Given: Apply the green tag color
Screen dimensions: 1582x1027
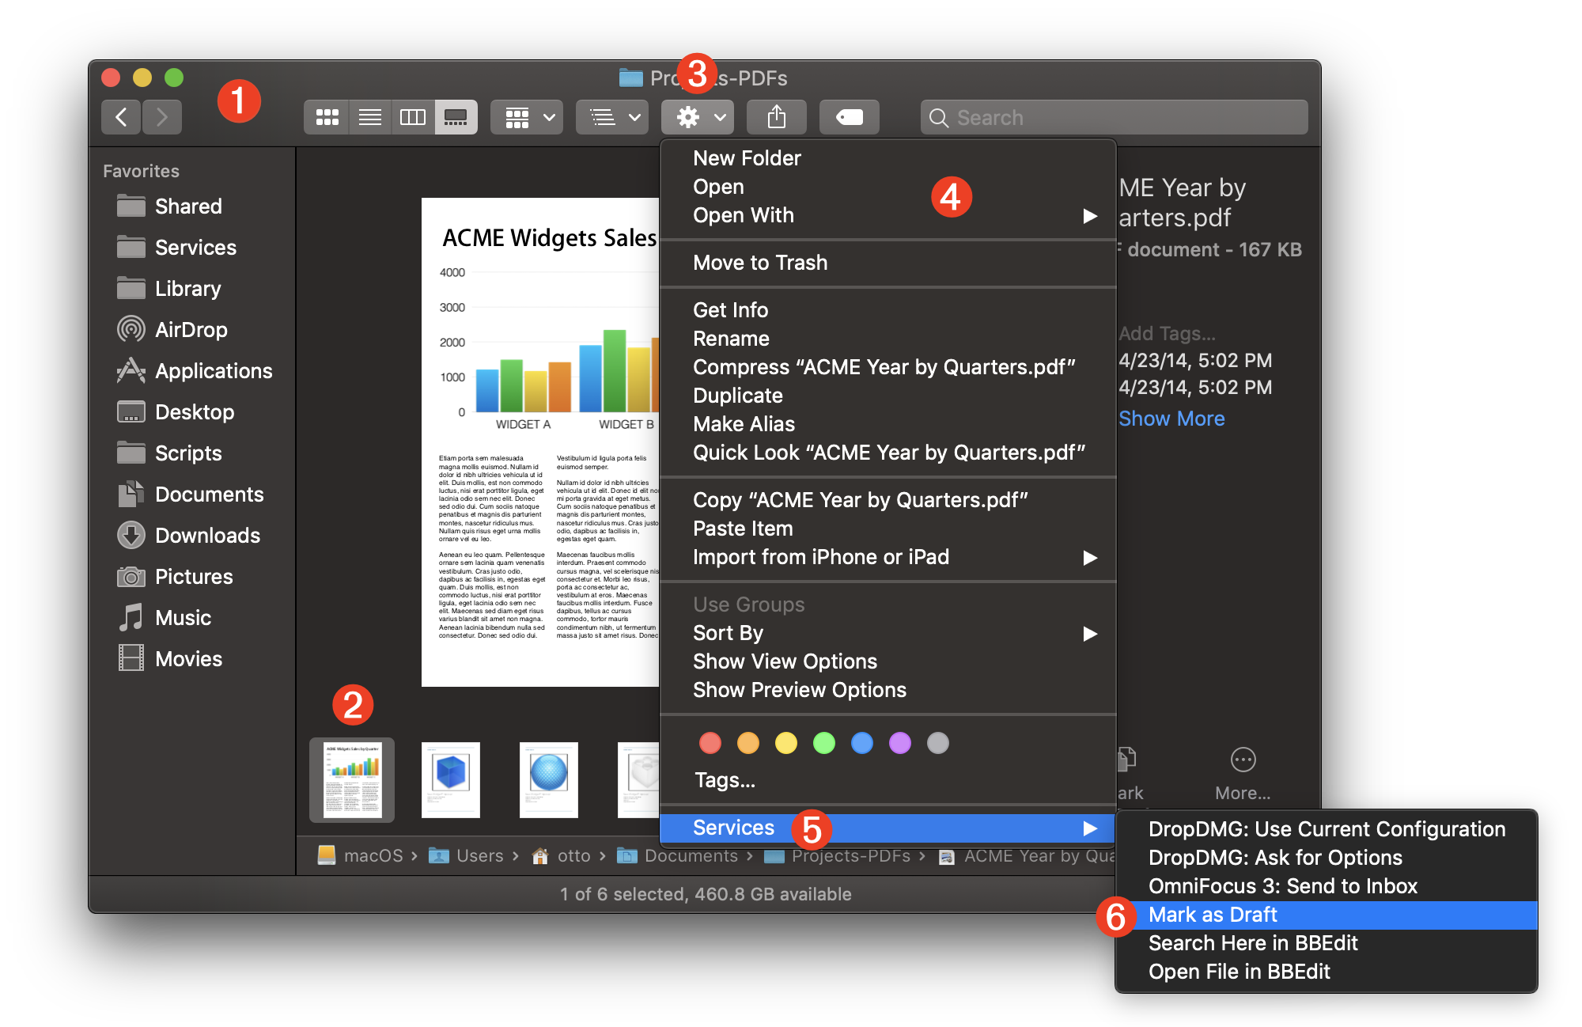Looking at the screenshot, I should coord(824,743).
